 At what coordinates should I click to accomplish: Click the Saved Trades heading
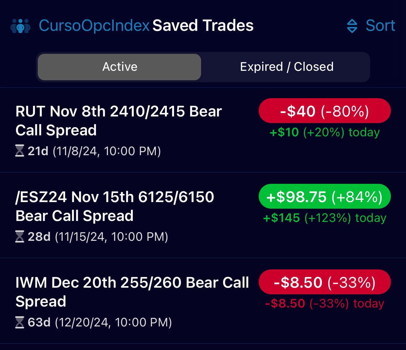pos(203,26)
